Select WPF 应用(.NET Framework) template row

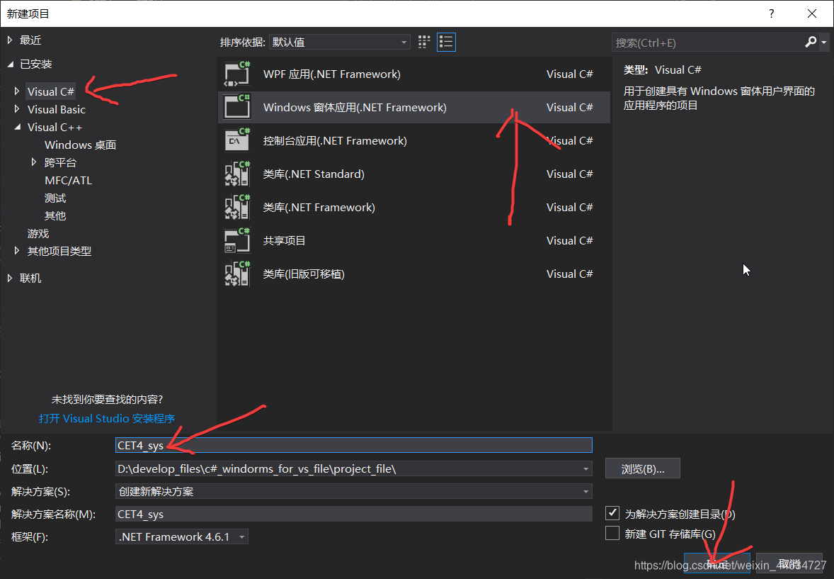(413, 74)
